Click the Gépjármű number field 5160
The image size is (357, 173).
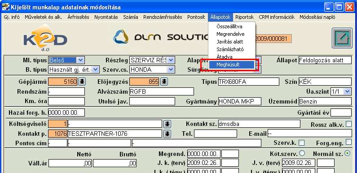pyautogui.click(x=62, y=82)
